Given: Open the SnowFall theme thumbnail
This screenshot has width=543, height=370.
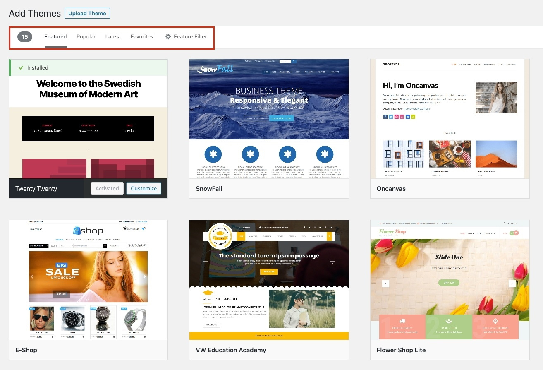Looking at the screenshot, I should point(269,120).
